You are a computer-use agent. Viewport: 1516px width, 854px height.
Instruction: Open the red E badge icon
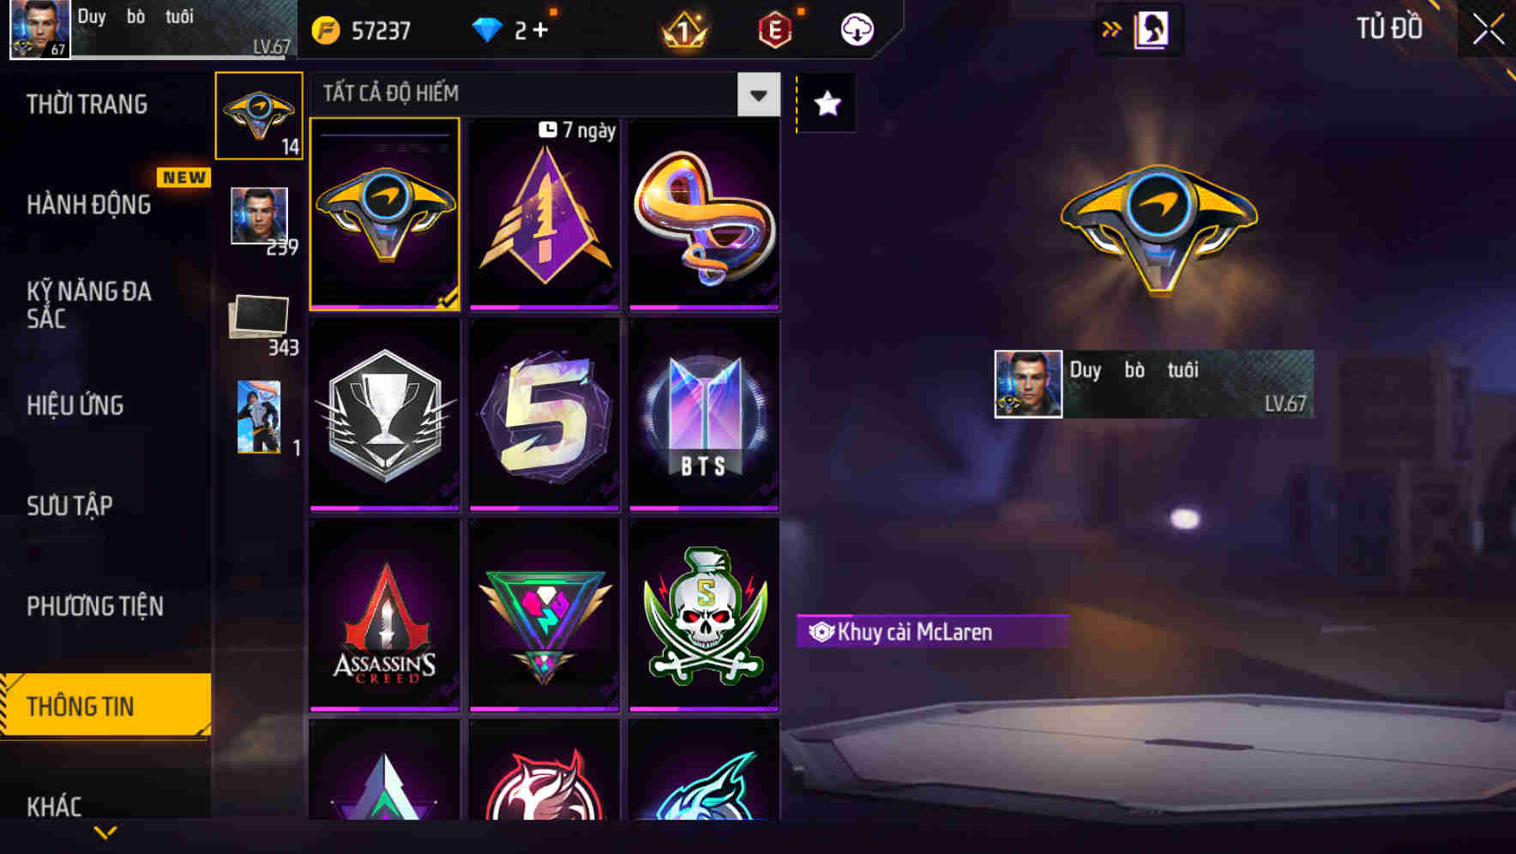(x=775, y=30)
